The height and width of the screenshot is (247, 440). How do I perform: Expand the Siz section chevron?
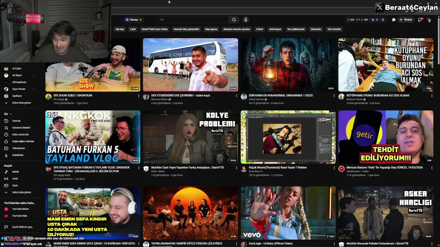pos(11,114)
